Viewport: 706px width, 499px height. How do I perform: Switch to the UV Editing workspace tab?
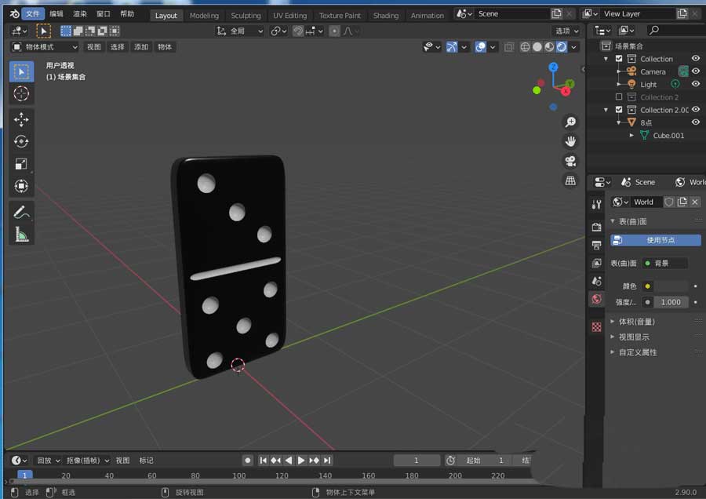[x=289, y=16]
